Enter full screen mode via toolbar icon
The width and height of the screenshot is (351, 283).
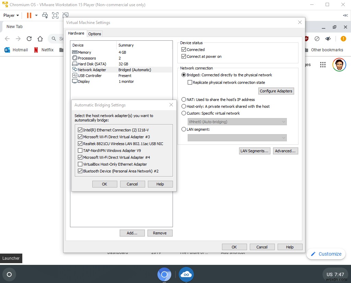pyautogui.click(x=55, y=15)
